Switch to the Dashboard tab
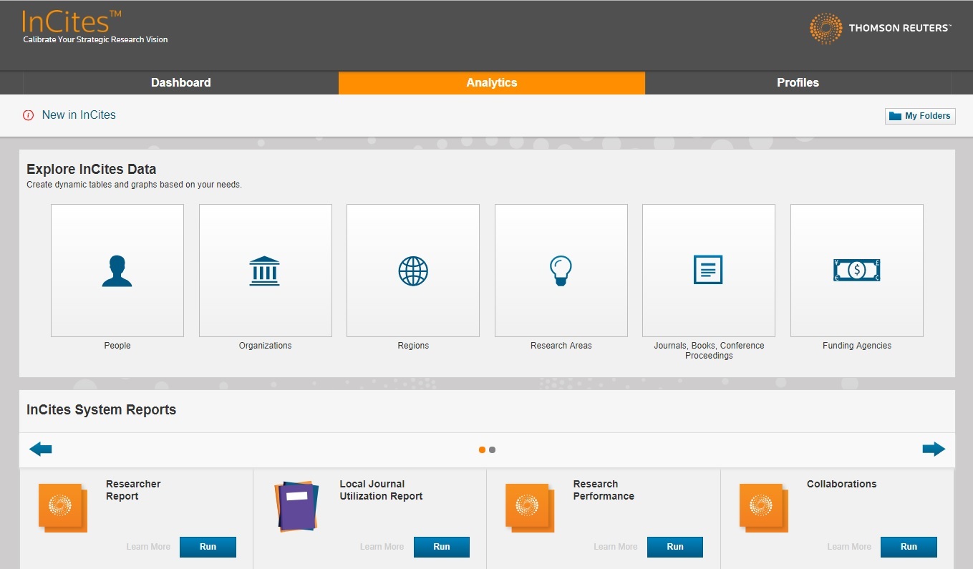 [x=181, y=83]
